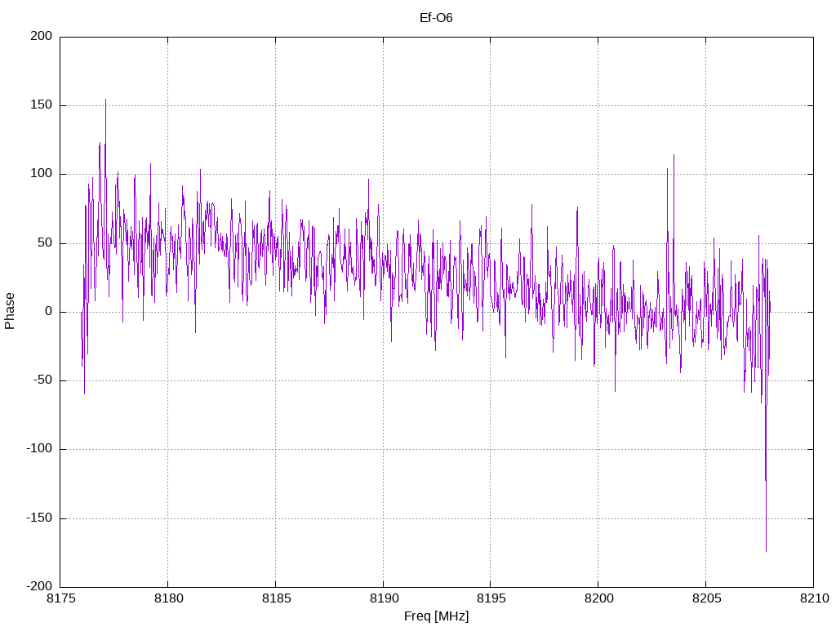Viewport: 836px width, 627px height.
Task: Click the 8175 x-axis tick label
Action: pyautogui.click(x=60, y=598)
